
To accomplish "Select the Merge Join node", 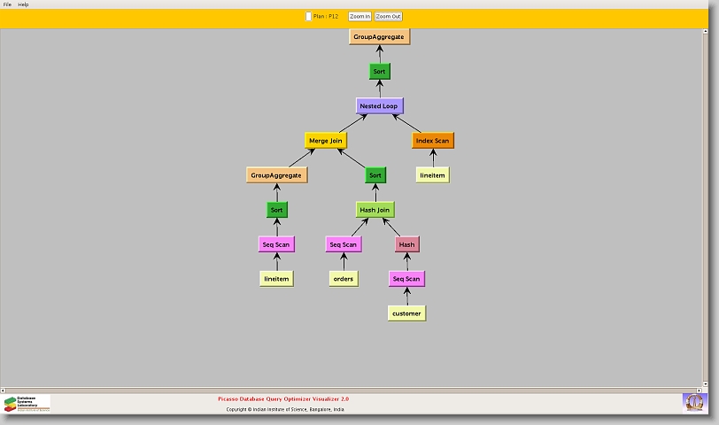I will pos(325,140).
